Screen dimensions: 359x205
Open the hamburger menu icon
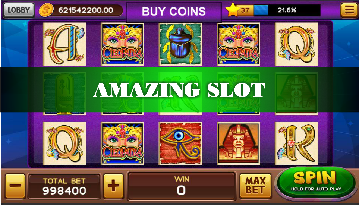[x=349, y=10]
